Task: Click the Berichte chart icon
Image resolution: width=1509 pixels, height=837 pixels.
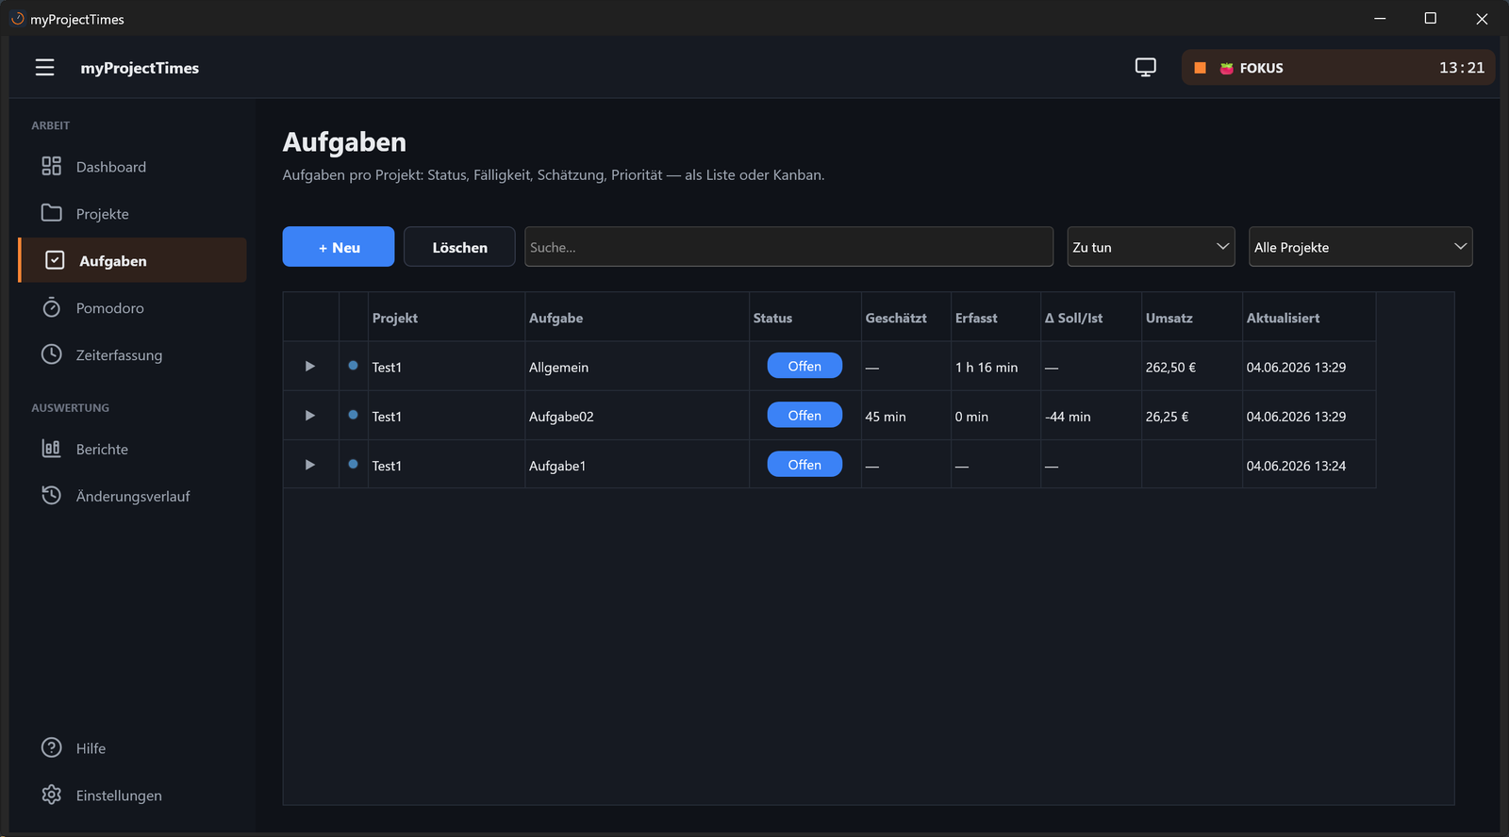Action: 51,449
